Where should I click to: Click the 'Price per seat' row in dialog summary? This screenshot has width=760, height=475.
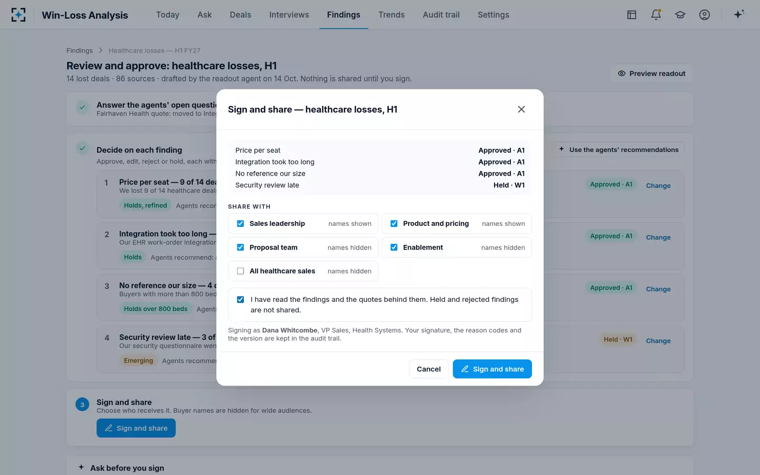point(380,150)
